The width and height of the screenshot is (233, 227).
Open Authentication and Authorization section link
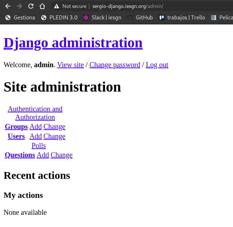[35, 113]
